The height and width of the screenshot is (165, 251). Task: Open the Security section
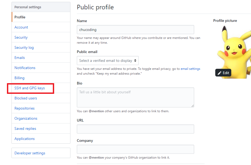[x=41, y=37]
